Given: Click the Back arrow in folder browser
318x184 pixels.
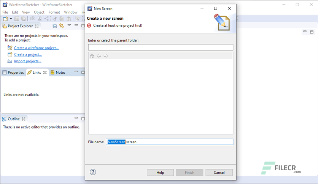Looking at the screenshot, I should (x=99, y=56).
